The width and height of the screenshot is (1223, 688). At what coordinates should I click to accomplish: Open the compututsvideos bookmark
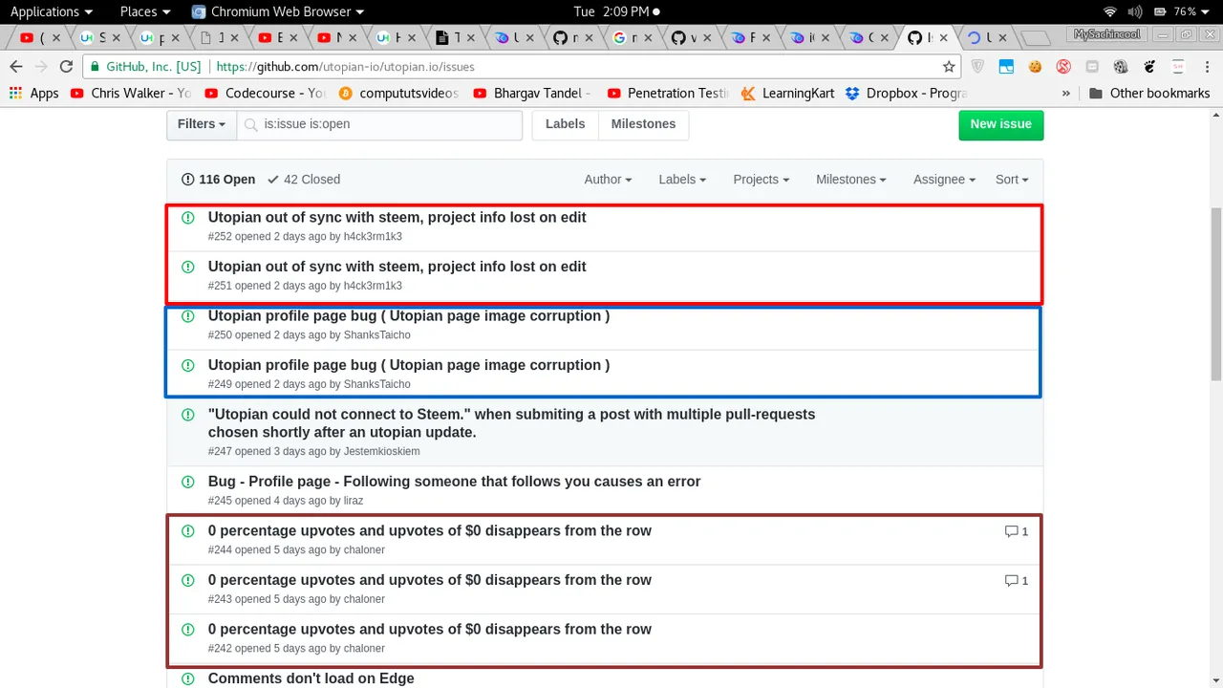(398, 93)
